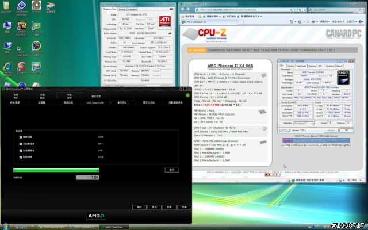Viewport: 368px width, 230px height.
Task: Open the SiSoftware Sandra desktop icon
Action: coord(22,6)
